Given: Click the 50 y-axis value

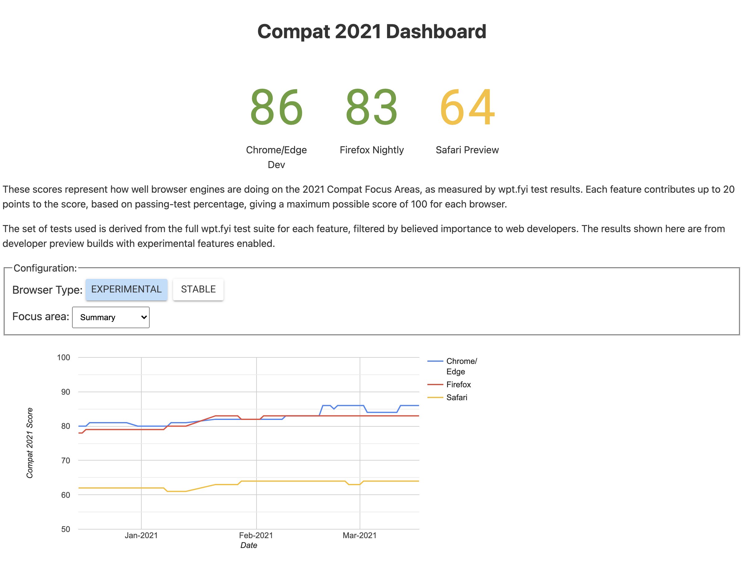Looking at the screenshot, I should (x=66, y=529).
